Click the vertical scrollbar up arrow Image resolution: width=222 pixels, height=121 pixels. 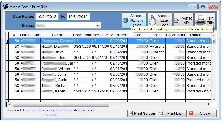(x=214, y=35)
